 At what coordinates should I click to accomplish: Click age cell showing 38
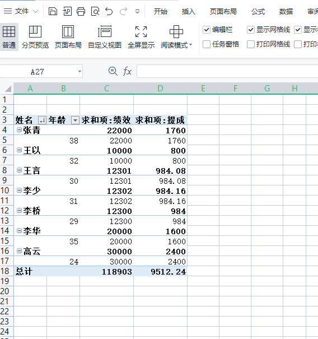pyautogui.click(x=63, y=141)
